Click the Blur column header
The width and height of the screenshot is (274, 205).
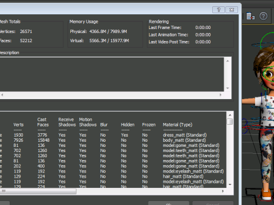(104, 125)
